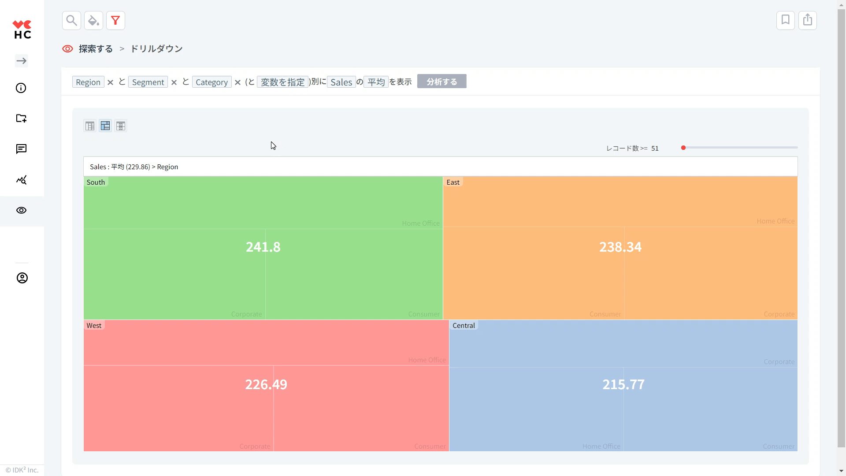This screenshot has width=846, height=476.
Task: Click the record count slider handle
Action: point(683,148)
